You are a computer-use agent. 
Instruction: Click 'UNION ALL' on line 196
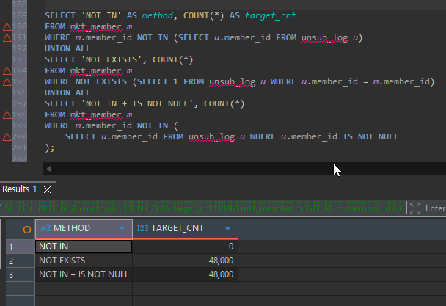(x=67, y=92)
